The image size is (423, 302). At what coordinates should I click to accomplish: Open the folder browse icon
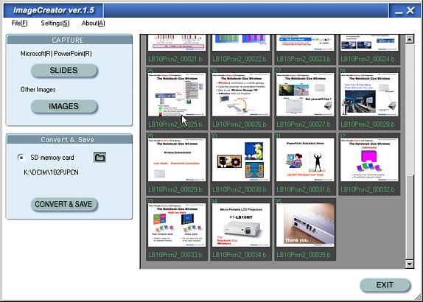pos(99,158)
